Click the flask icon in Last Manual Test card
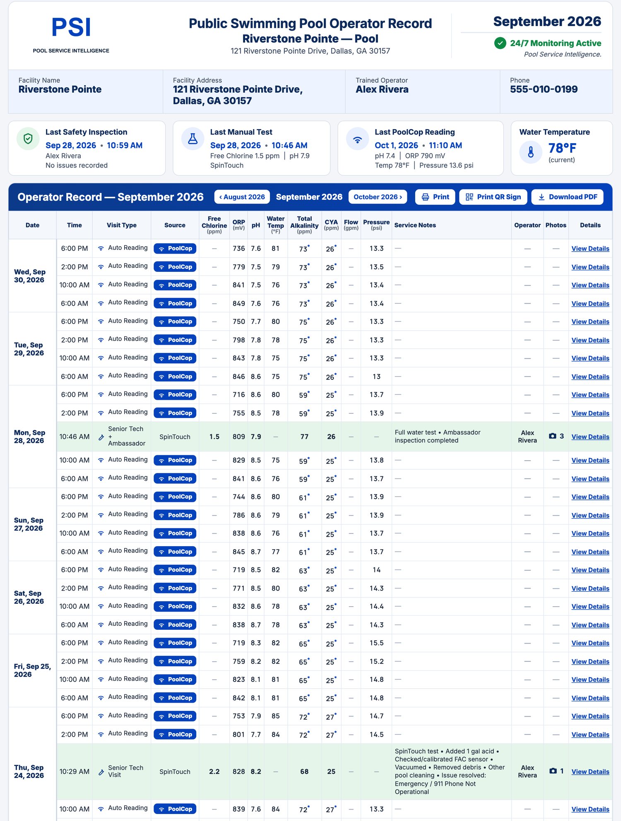This screenshot has height=821, width=621. pyautogui.click(x=193, y=139)
